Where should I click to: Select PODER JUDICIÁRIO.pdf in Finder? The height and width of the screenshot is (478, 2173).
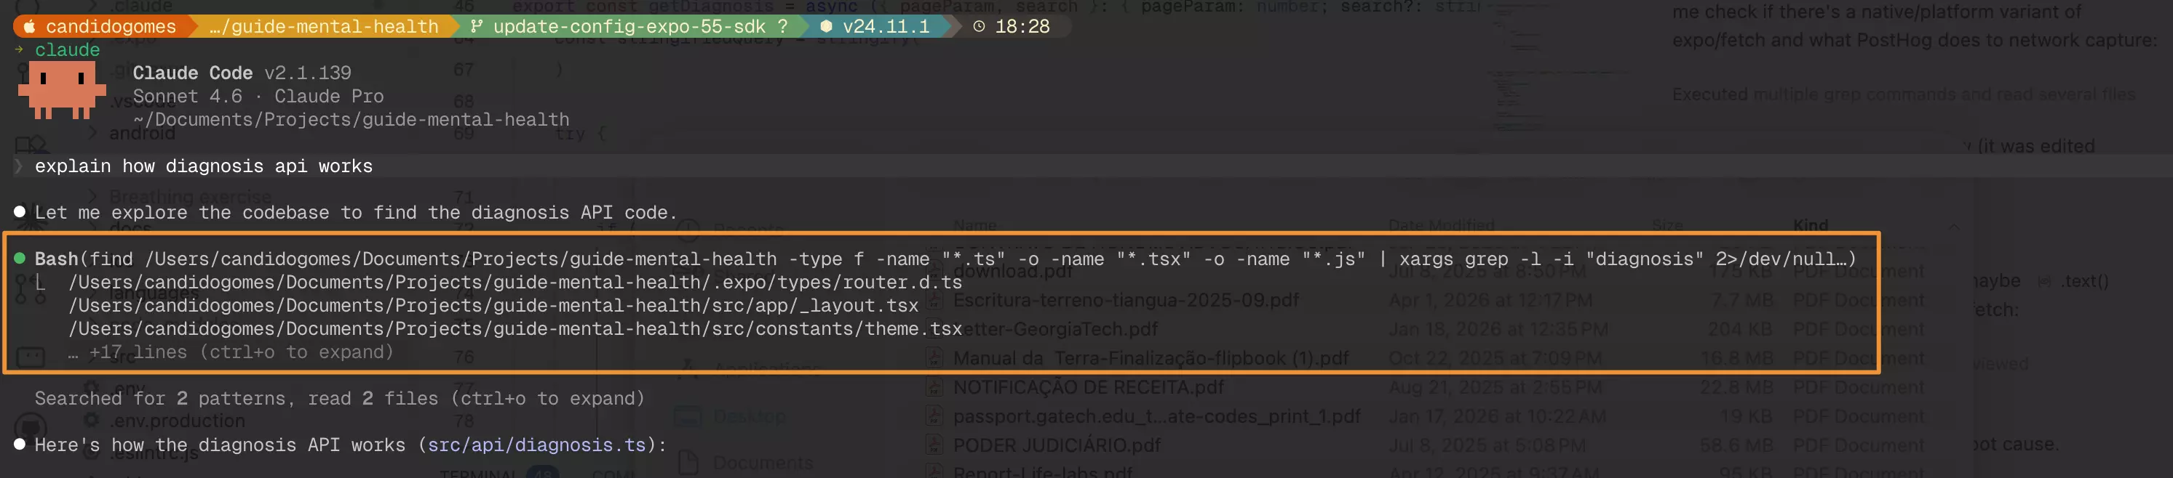click(x=1057, y=445)
